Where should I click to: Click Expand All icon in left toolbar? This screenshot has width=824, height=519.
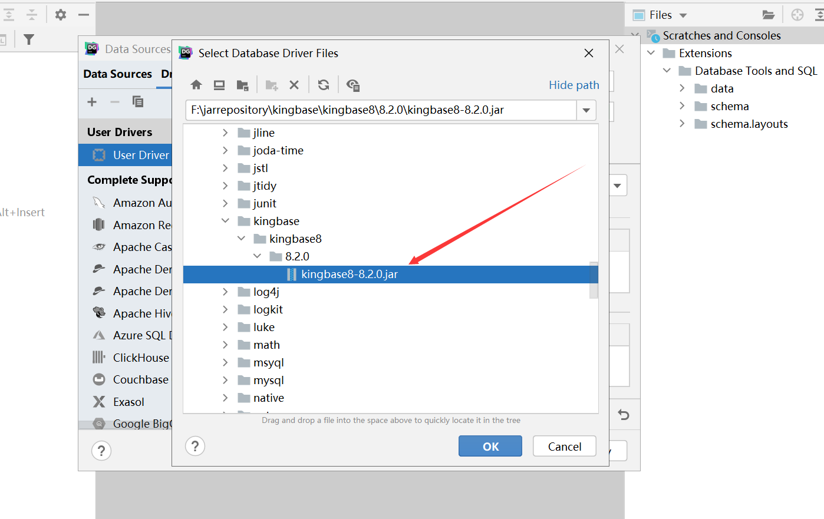[x=8, y=15]
